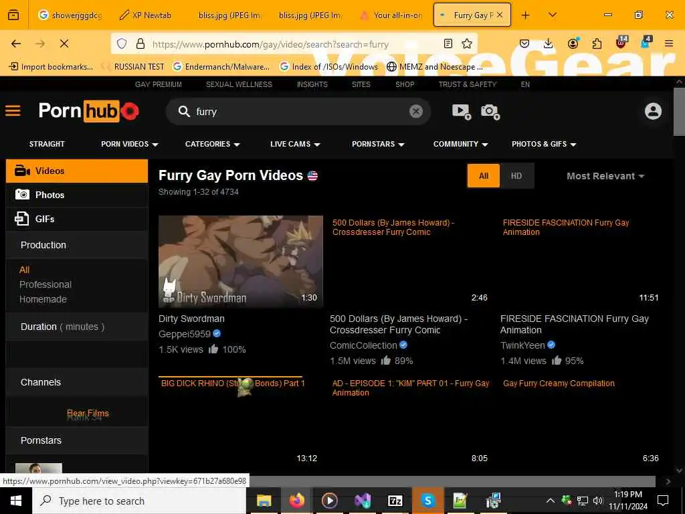Viewport: 685px width, 514px height.
Task: Save page to Pocket icon
Action: 524,44
